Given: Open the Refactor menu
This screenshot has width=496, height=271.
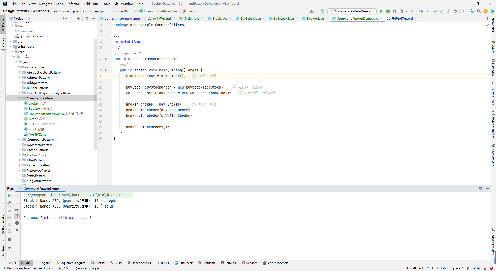Looking at the screenshot, I should click(x=73, y=4).
